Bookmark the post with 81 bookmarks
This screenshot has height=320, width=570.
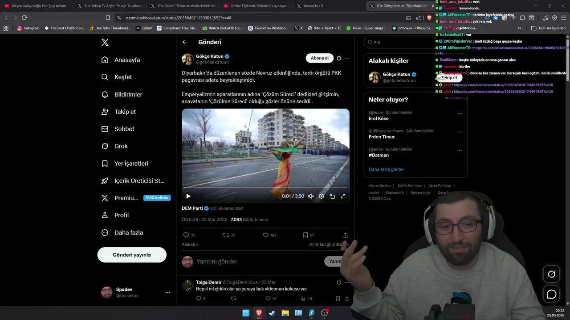309,235
